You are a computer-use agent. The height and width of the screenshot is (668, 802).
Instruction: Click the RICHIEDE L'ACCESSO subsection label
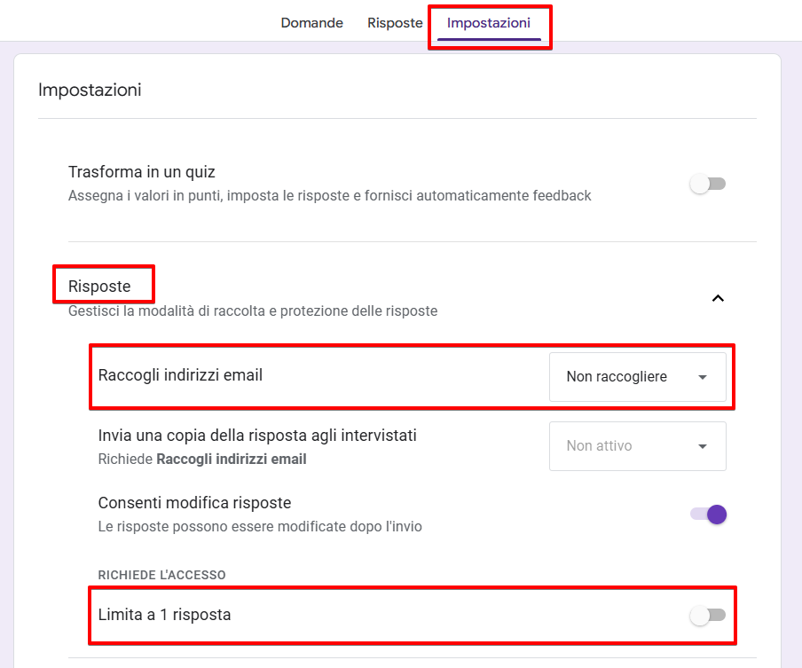161,575
